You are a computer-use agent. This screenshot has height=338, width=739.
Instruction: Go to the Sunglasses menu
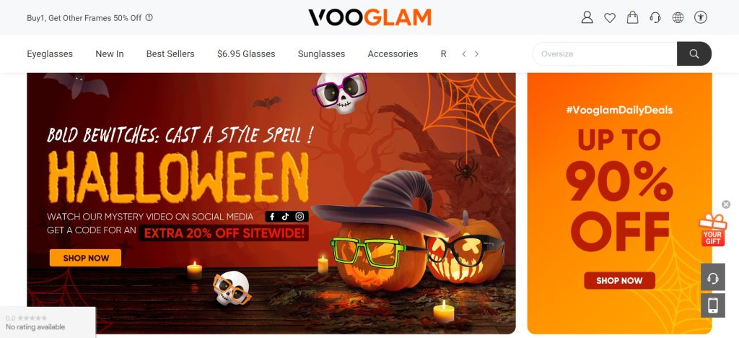pos(321,54)
